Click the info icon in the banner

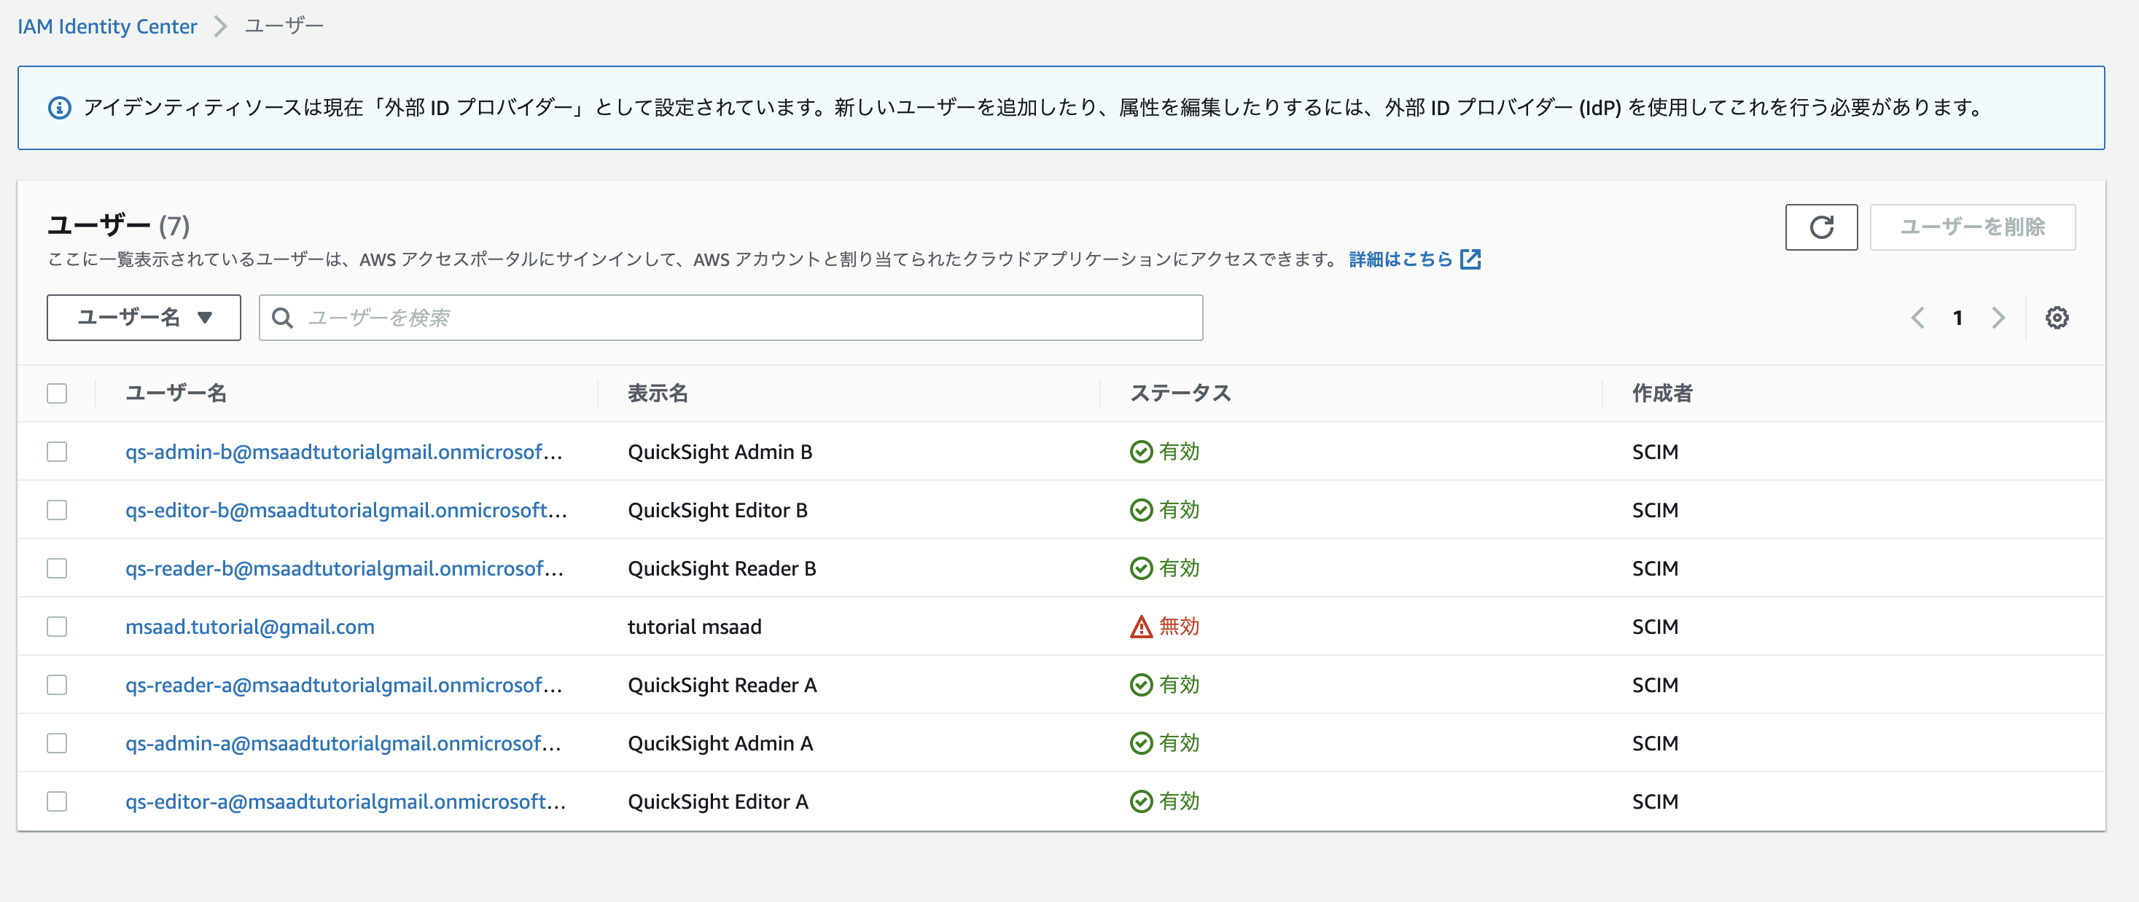coord(60,108)
